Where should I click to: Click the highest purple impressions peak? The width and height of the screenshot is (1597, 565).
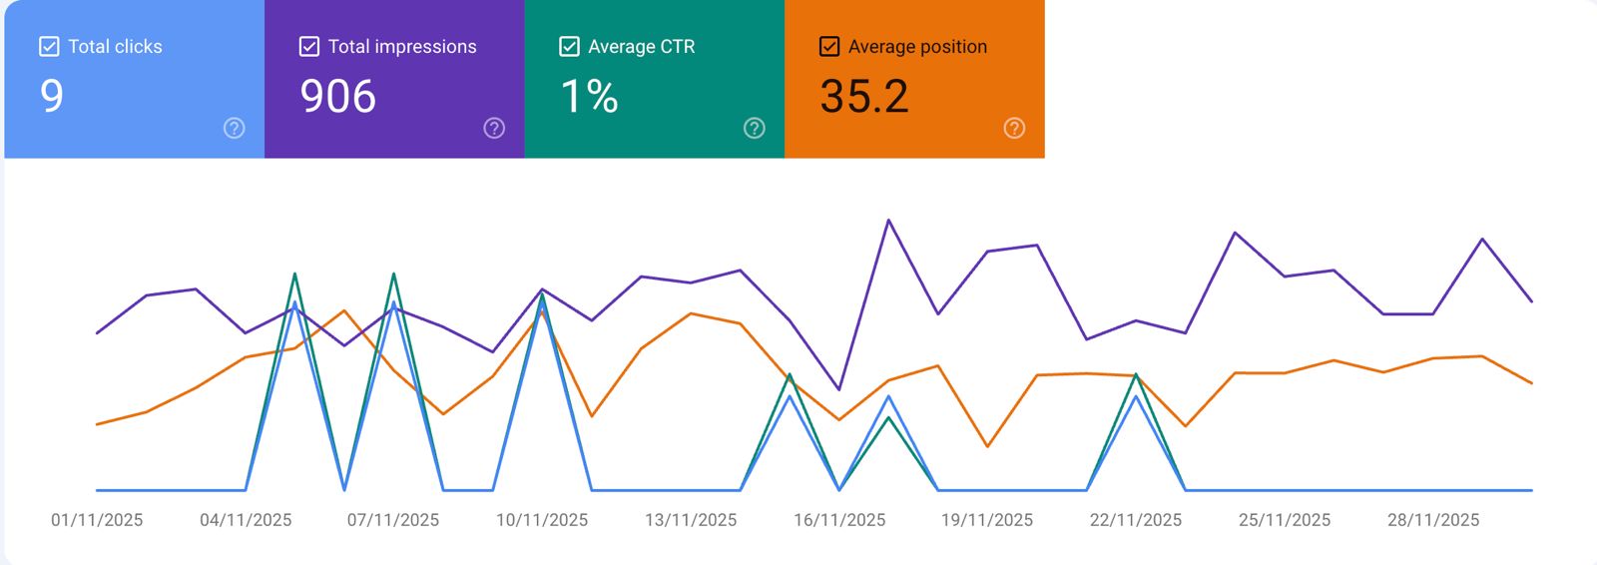(888, 221)
